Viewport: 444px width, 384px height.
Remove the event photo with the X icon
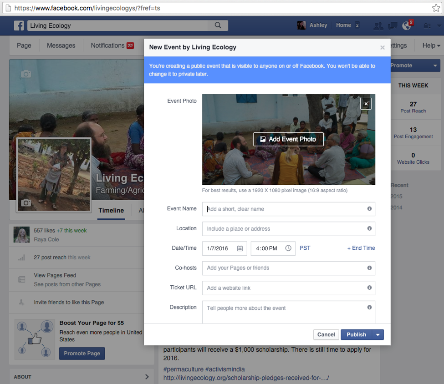point(366,104)
